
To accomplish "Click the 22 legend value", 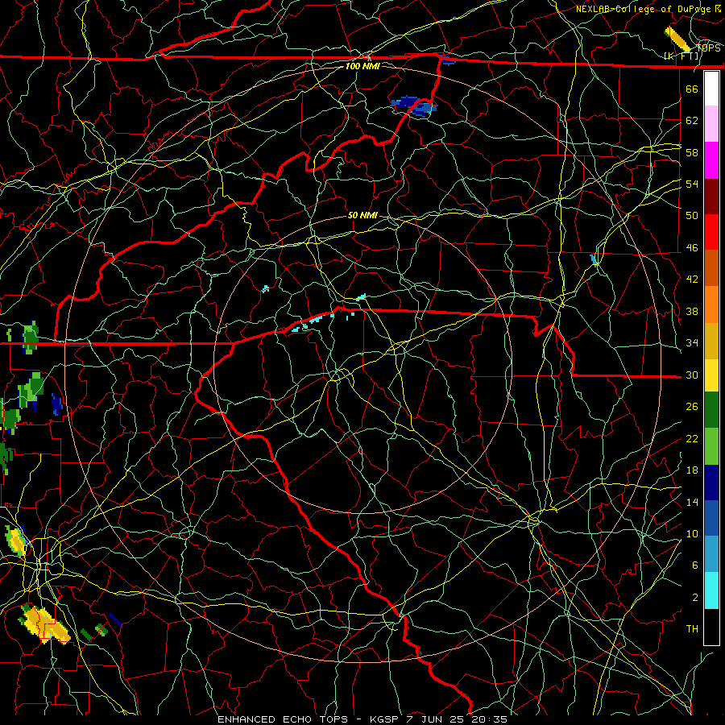I will [692, 438].
